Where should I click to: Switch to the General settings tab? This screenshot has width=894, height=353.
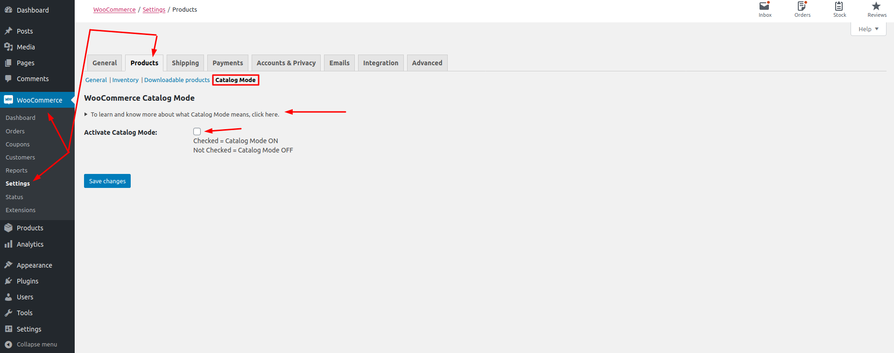[105, 63]
